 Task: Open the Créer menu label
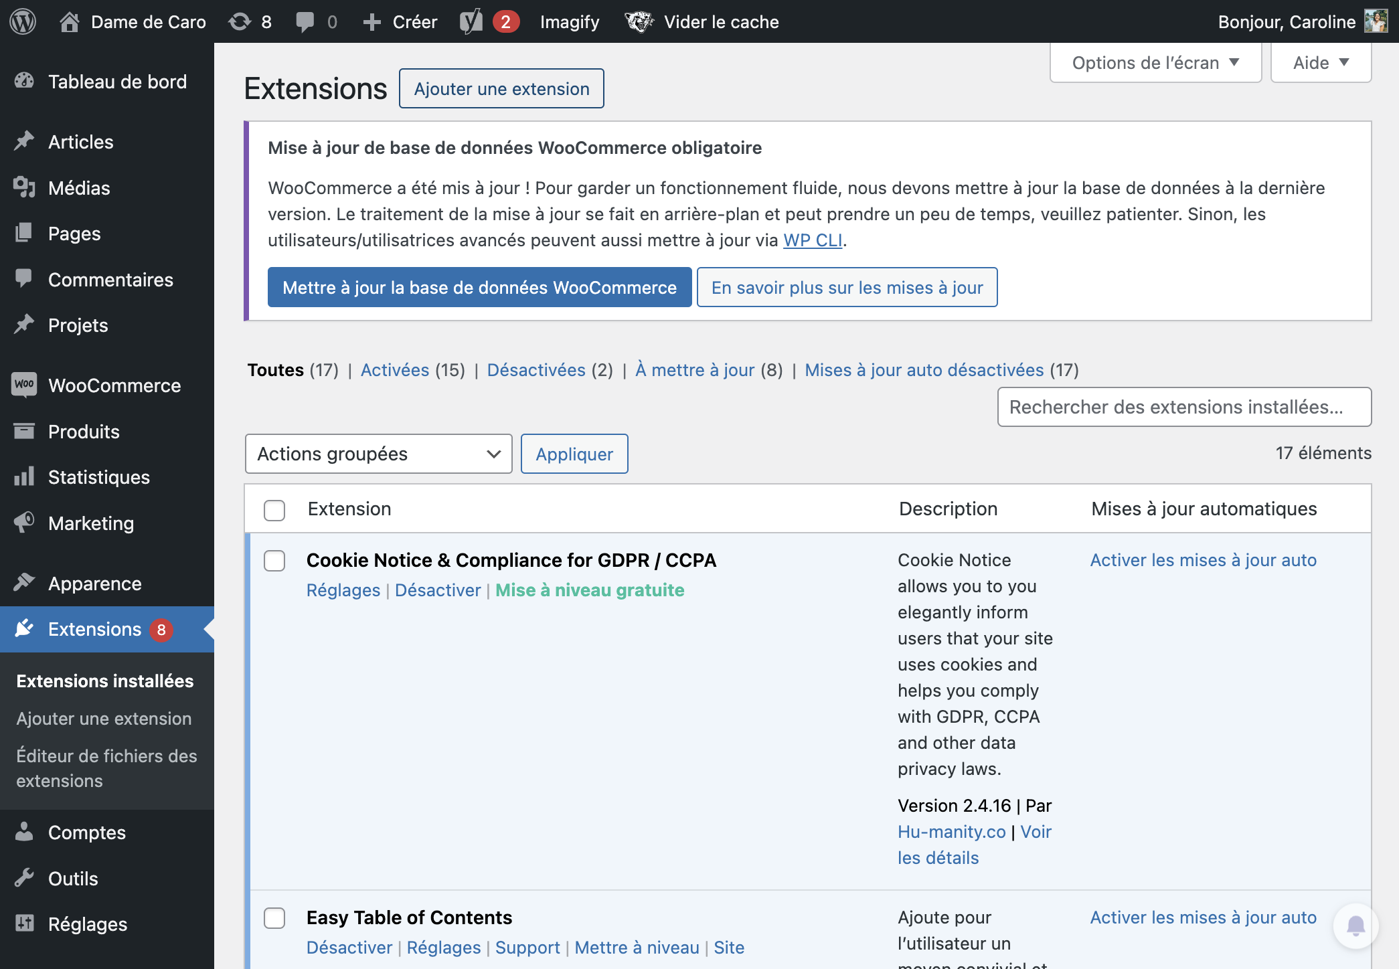pos(415,22)
